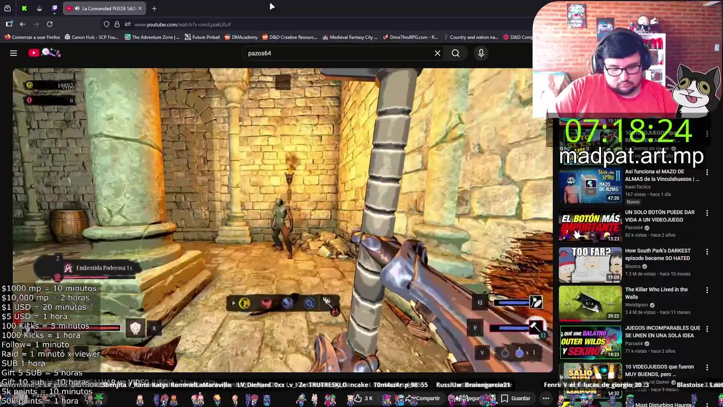Open the tracking protection shield icon
This screenshot has height=407, width=723.
click(x=106, y=24)
